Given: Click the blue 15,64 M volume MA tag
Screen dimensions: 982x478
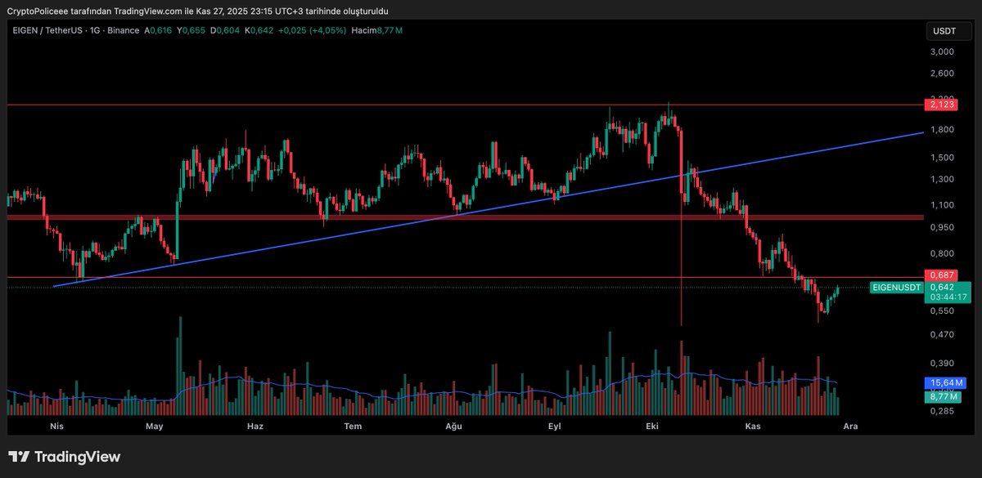Looking at the screenshot, I should 946,382.
